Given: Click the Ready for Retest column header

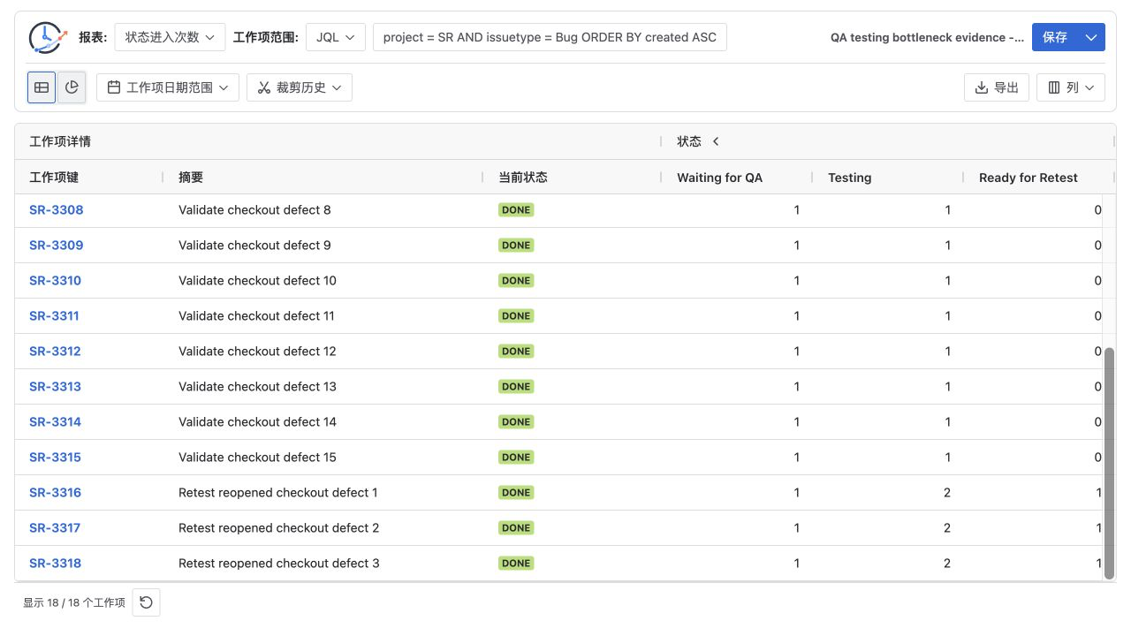Looking at the screenshot, I should [x=1029, y=178].
